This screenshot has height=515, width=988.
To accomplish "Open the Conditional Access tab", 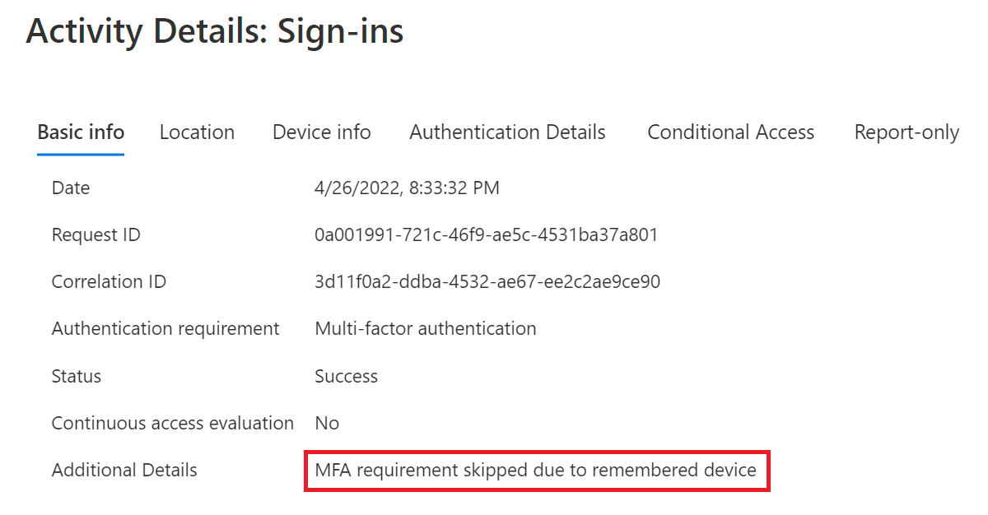I will point(730,132).
